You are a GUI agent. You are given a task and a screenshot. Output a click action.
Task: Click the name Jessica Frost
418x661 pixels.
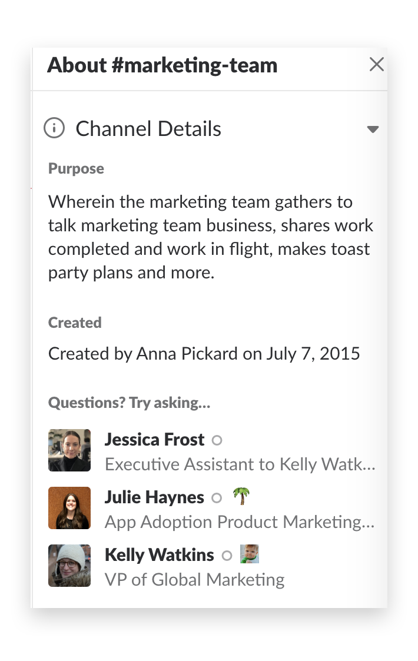coord(154,439)
